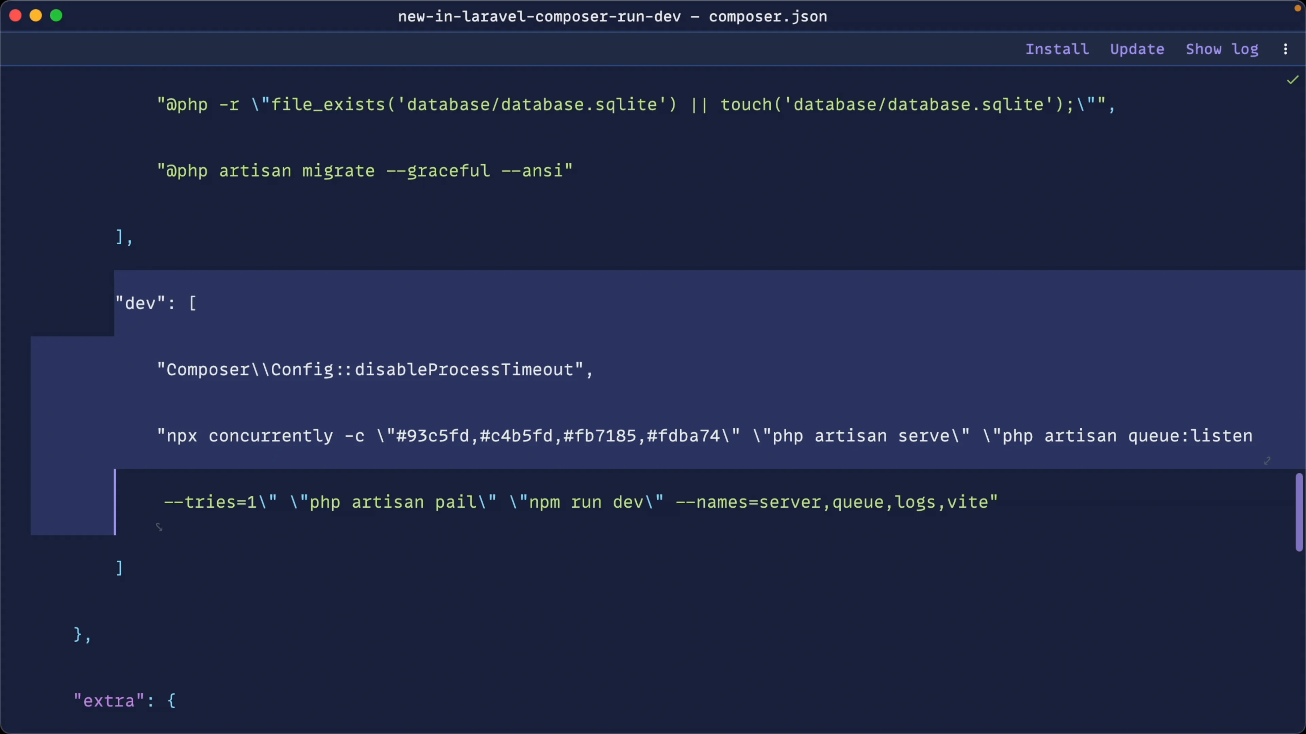The image size is (1306, 734).
Task: Open the three-dot more options menu
Action: coord(1286,49)
